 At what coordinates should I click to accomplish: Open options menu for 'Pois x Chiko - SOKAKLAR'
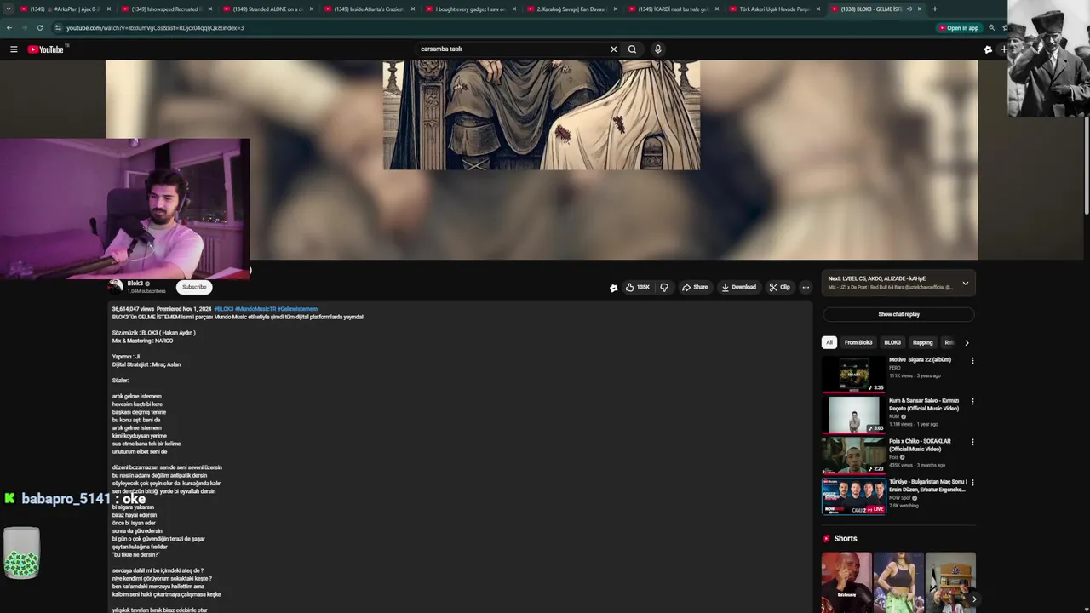(972, 442)
